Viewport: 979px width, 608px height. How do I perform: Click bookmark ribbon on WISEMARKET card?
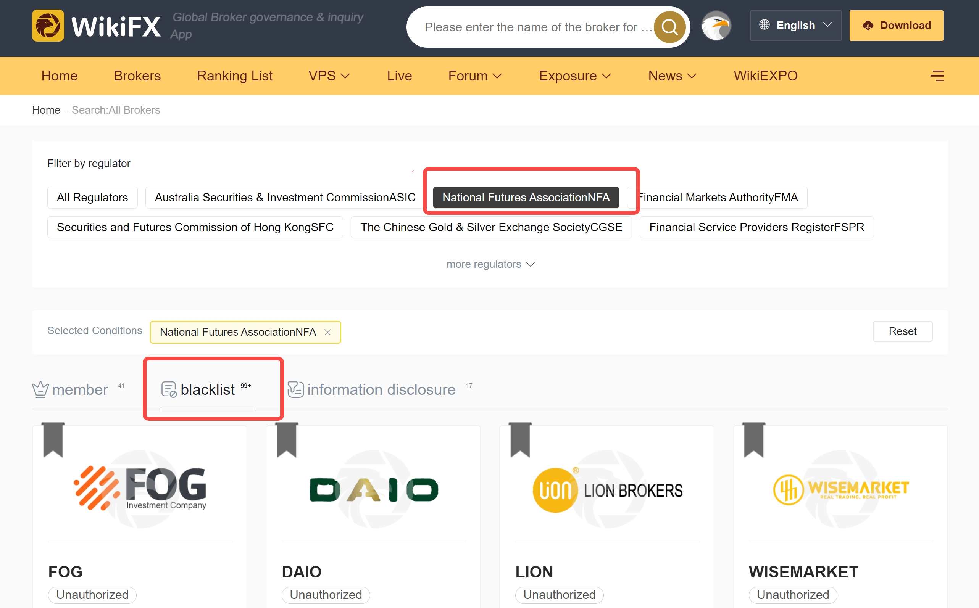[754, 440]
